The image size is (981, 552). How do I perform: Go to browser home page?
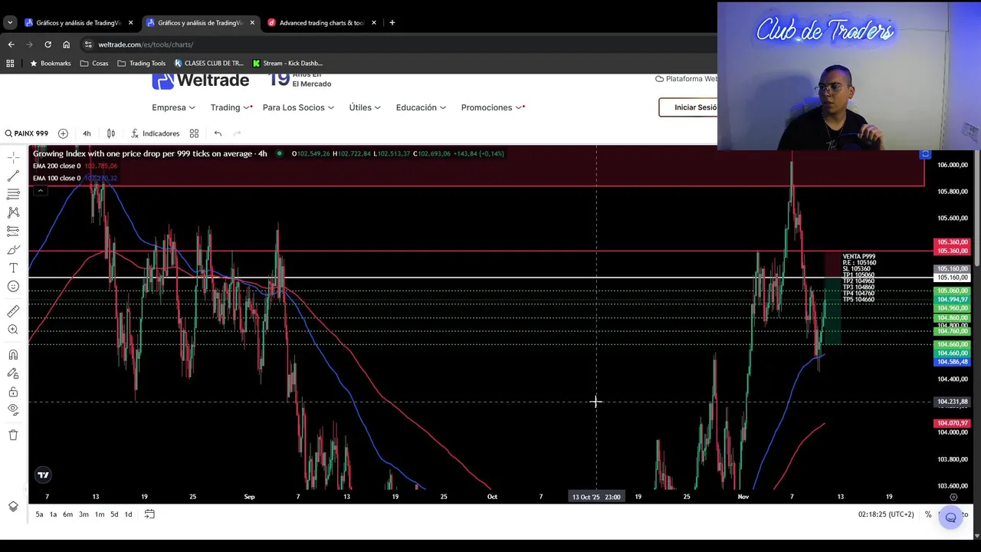point(66,44)
